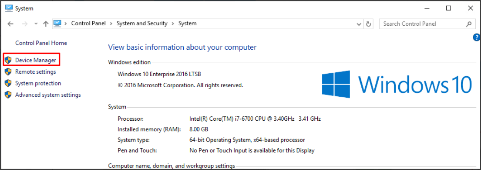Click the 'System type:' label
481x170 pixels.
click(x=134, y=140)
